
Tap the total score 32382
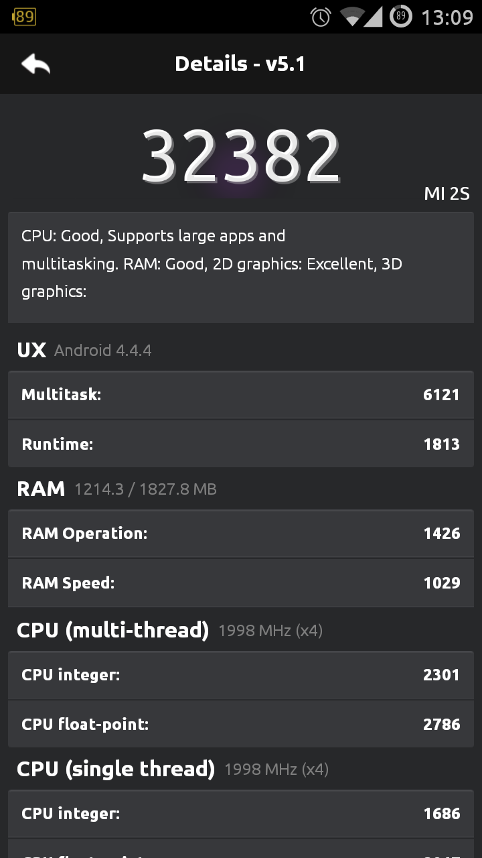tap(240, 156)
